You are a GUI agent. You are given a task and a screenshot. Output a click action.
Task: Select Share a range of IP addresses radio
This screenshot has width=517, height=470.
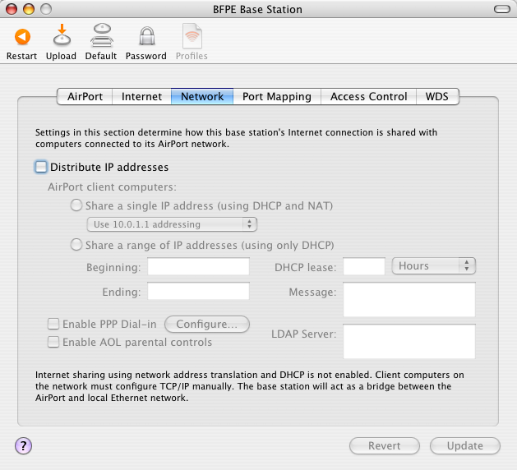[76, 245]
